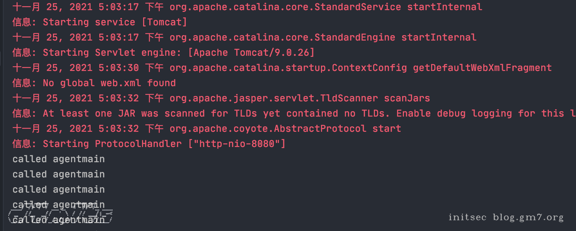Click the "http-nio-8080" handler name

coord(237,144)
